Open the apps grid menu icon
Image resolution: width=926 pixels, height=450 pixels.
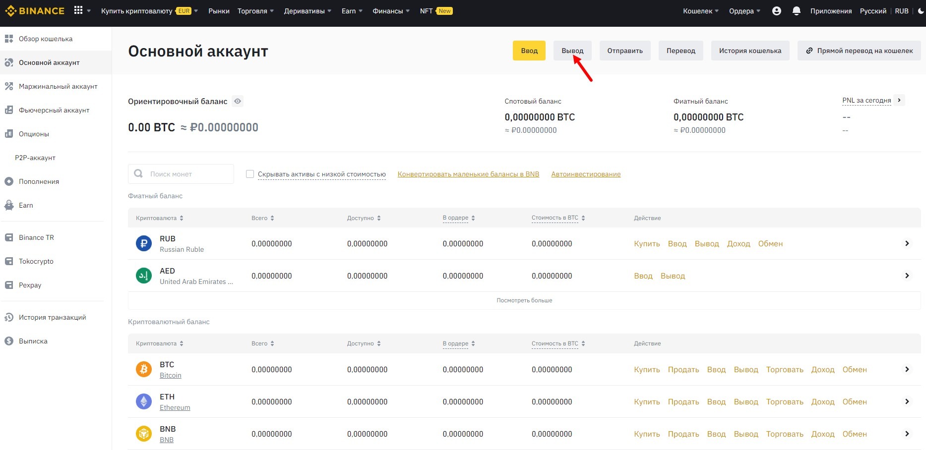[x=78, y=10]
